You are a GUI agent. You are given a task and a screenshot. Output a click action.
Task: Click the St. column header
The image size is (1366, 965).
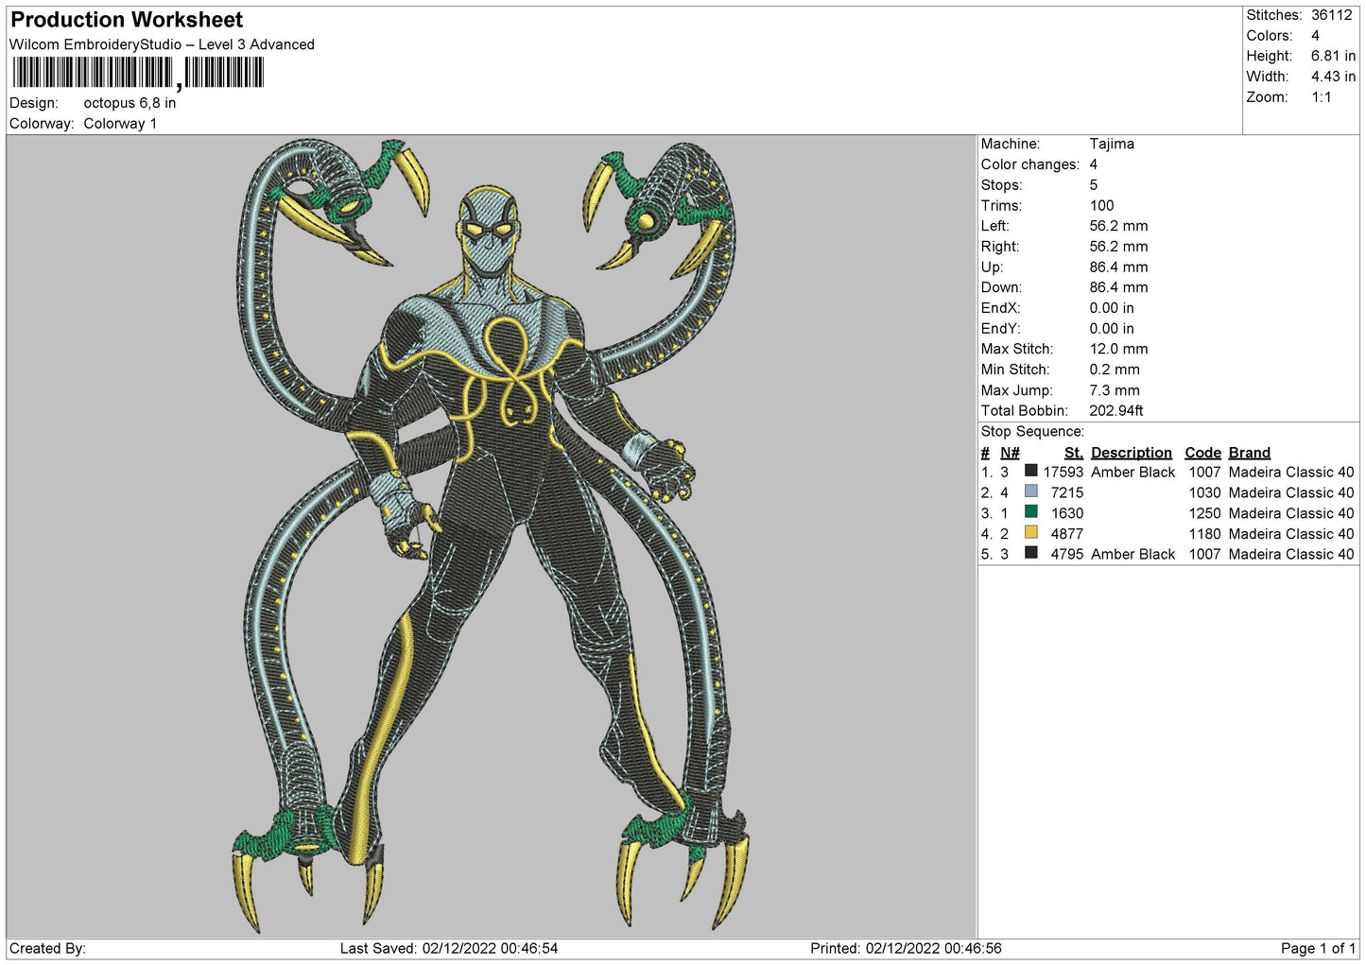[1074, 453]
